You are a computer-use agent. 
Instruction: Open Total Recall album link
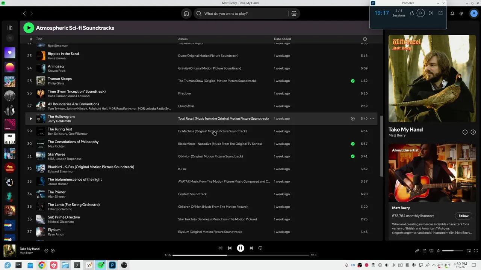(x=223, y=118)
